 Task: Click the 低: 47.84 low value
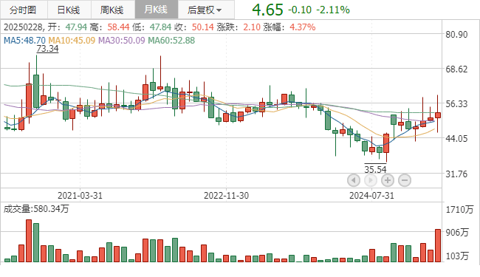152,27
